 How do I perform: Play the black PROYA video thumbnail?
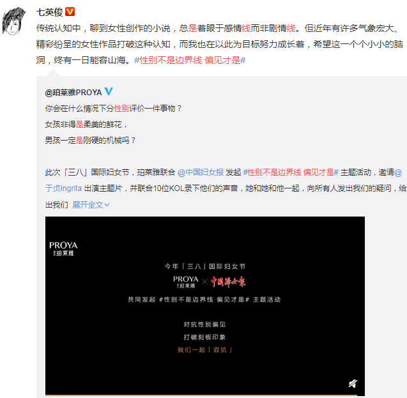(x=205, y=306)
